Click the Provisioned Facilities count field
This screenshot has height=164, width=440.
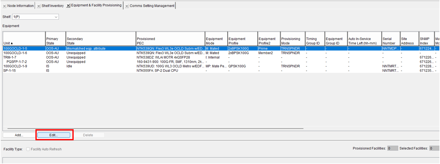[393, 148]
